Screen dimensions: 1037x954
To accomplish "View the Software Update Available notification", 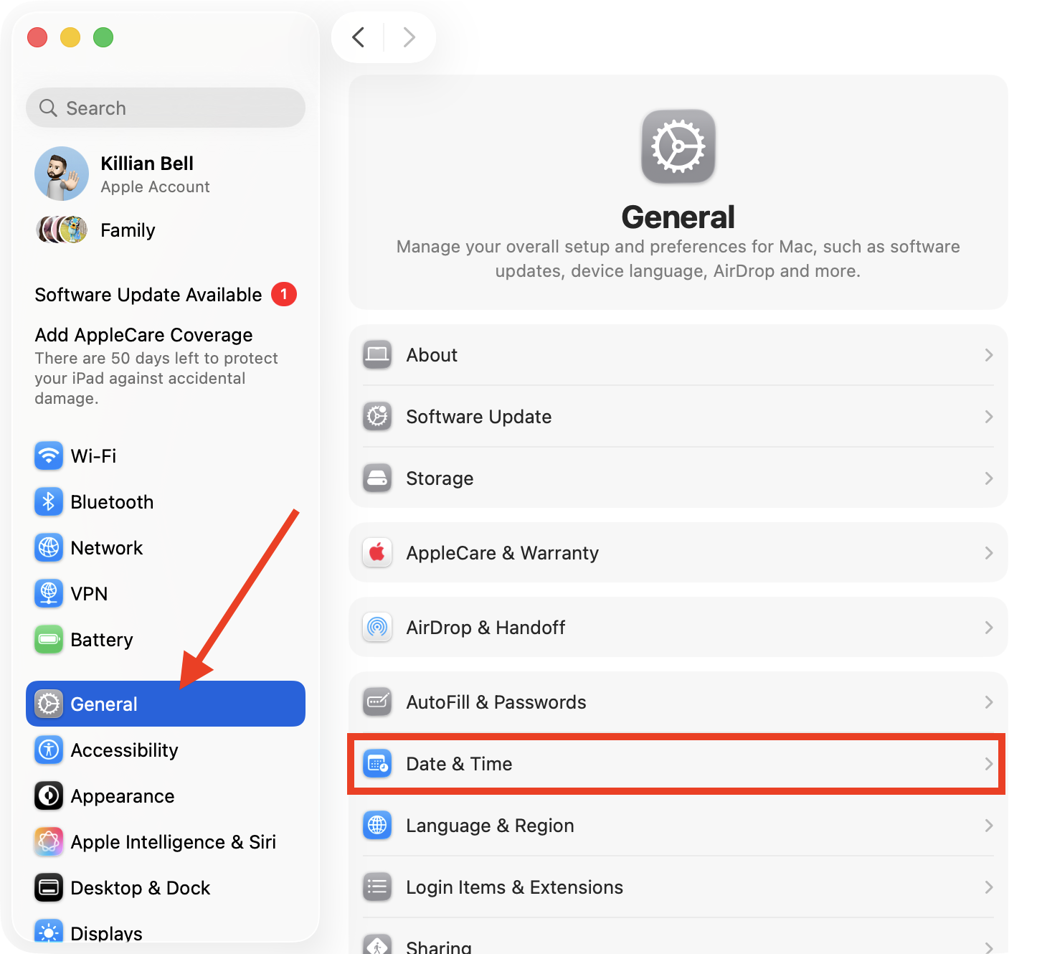I will (148, 294).
